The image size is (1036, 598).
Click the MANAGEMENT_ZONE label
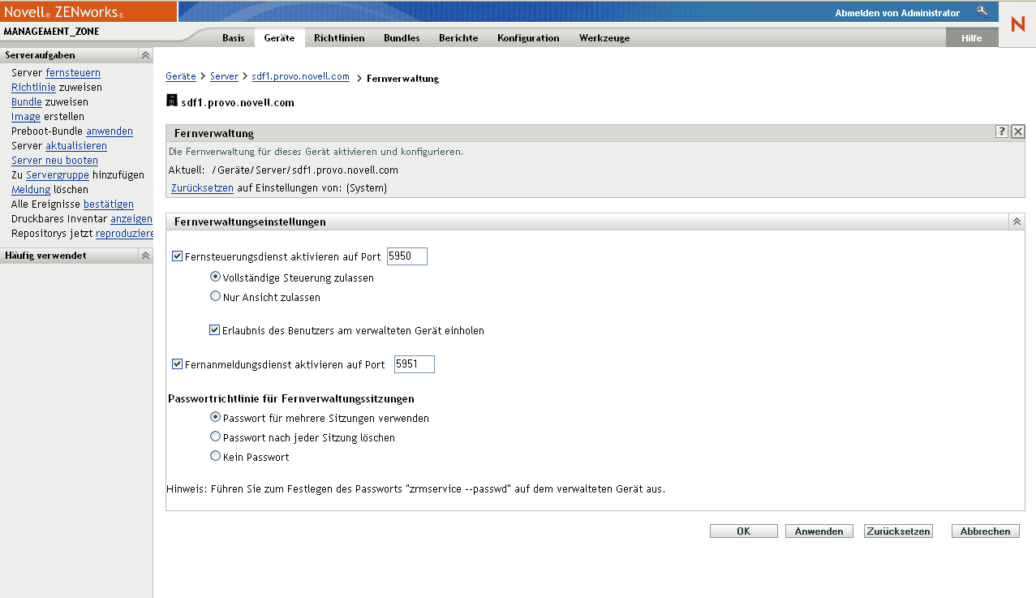click(x=52, y=32)
